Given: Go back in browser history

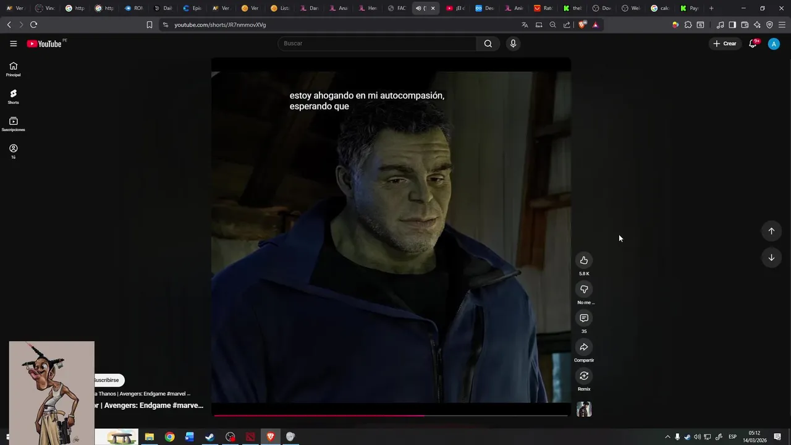Looking at the screenshot, I should click(9, 25).
